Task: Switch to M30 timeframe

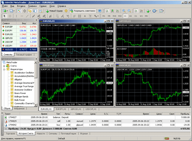Action: coord(120,16)
